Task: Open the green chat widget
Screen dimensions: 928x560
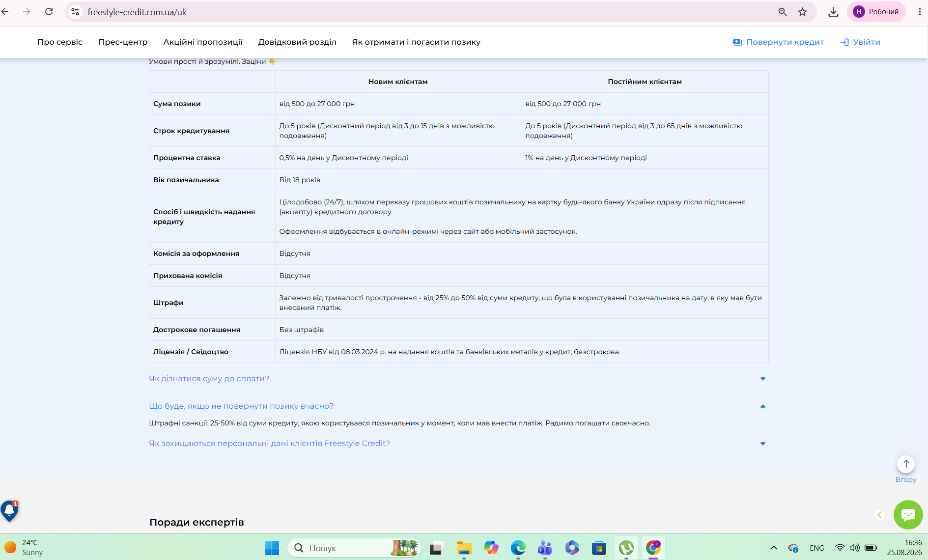Action: point(908,515)
